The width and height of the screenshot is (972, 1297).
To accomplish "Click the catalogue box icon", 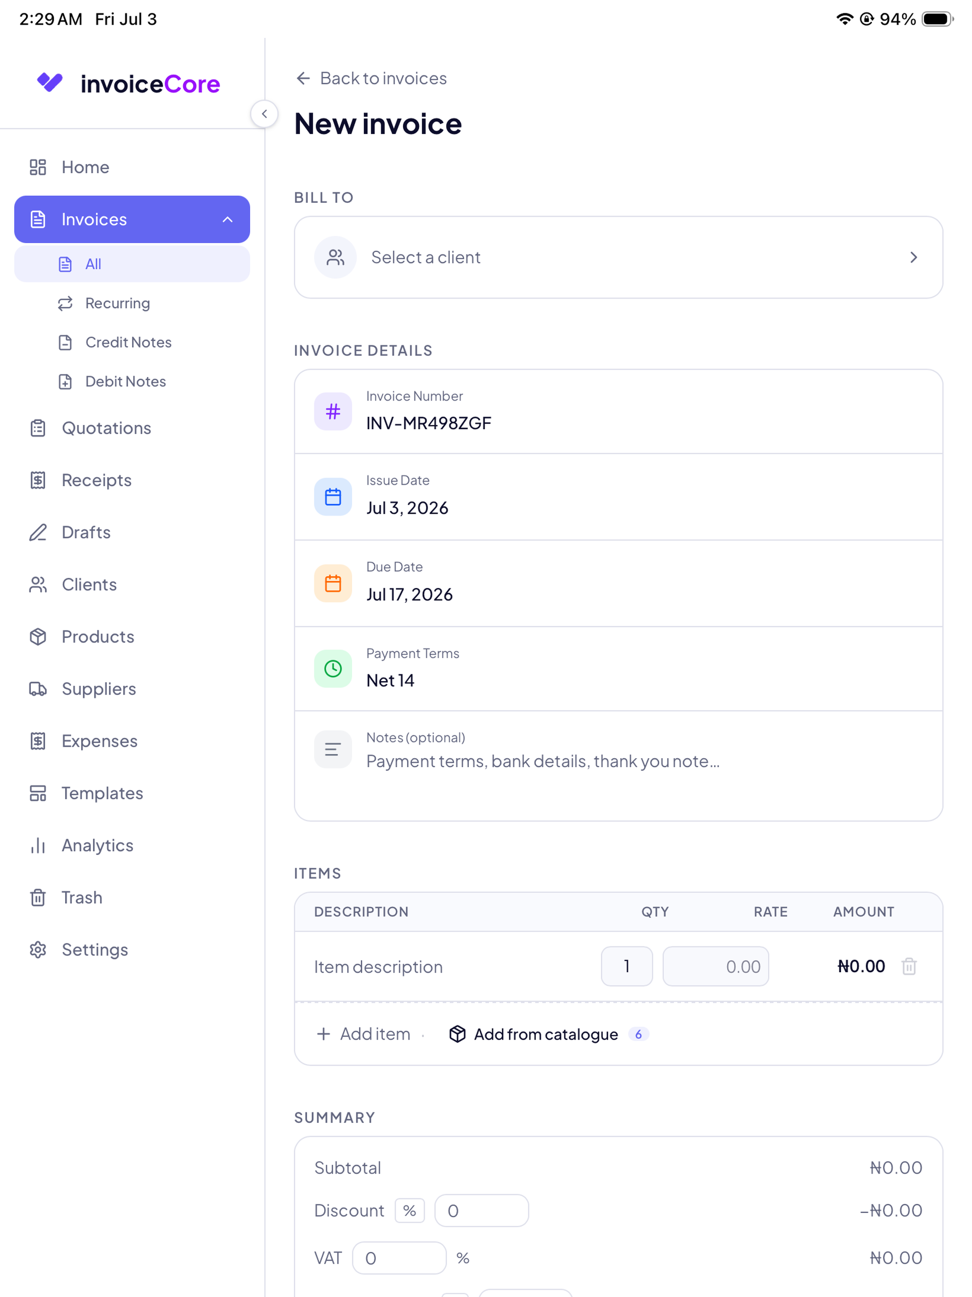I will (x=457, y=1034).
